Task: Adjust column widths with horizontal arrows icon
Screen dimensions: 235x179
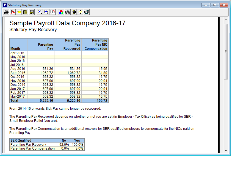Action: point(74,12)
